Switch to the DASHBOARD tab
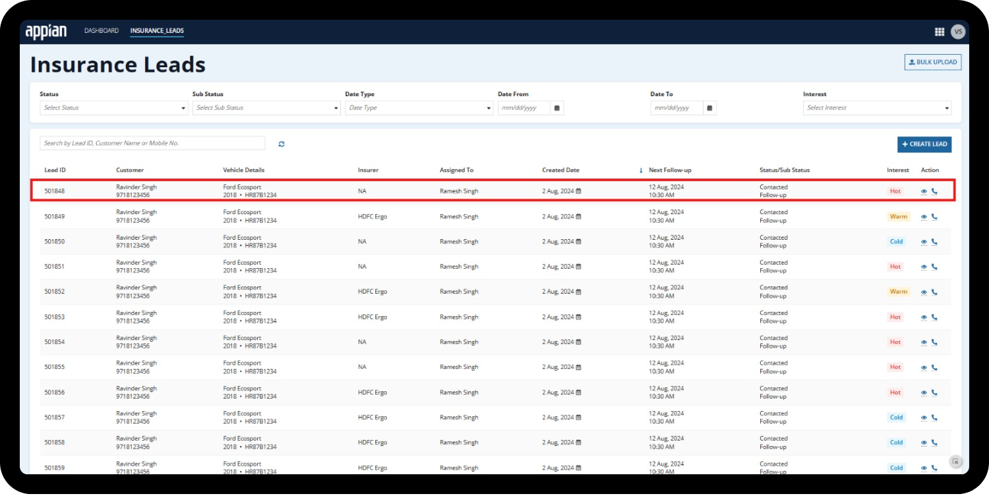 click(x=102, y=31)
